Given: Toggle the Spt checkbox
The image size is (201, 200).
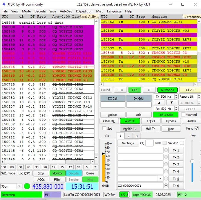Looking at the screenshot, I should click(104, 128).
